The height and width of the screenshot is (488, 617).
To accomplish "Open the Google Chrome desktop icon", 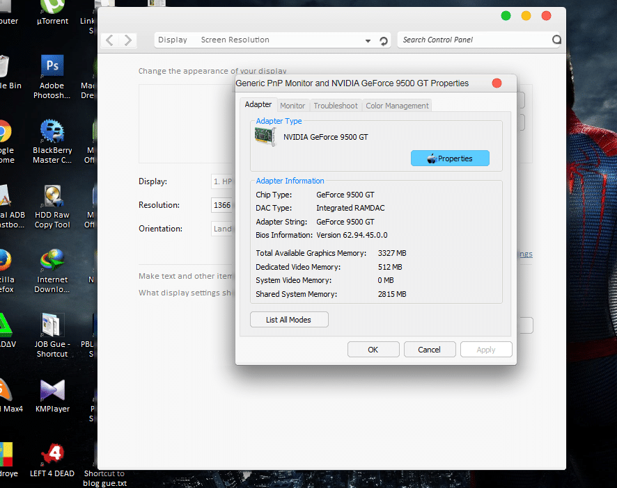I will tap(6, 141).
